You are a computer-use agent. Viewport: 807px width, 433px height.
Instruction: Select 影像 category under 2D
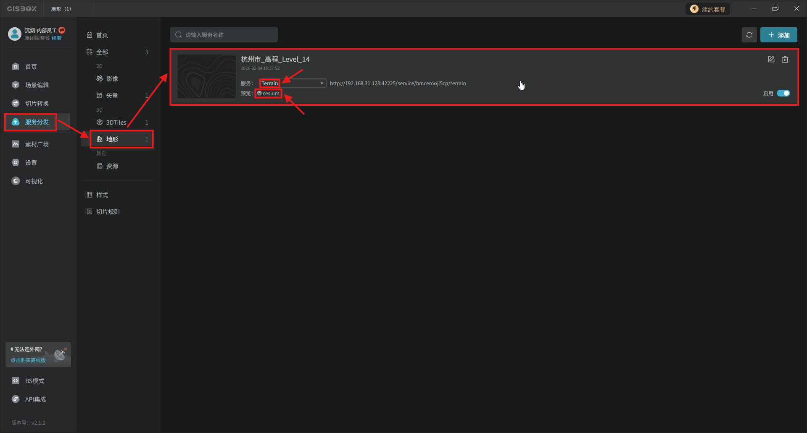[x=112, y=79]
